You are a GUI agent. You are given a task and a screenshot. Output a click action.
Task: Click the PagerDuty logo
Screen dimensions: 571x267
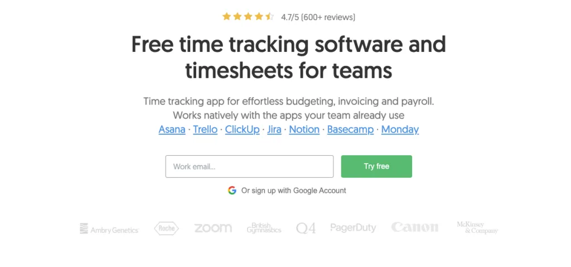click(x=353, y=228)
